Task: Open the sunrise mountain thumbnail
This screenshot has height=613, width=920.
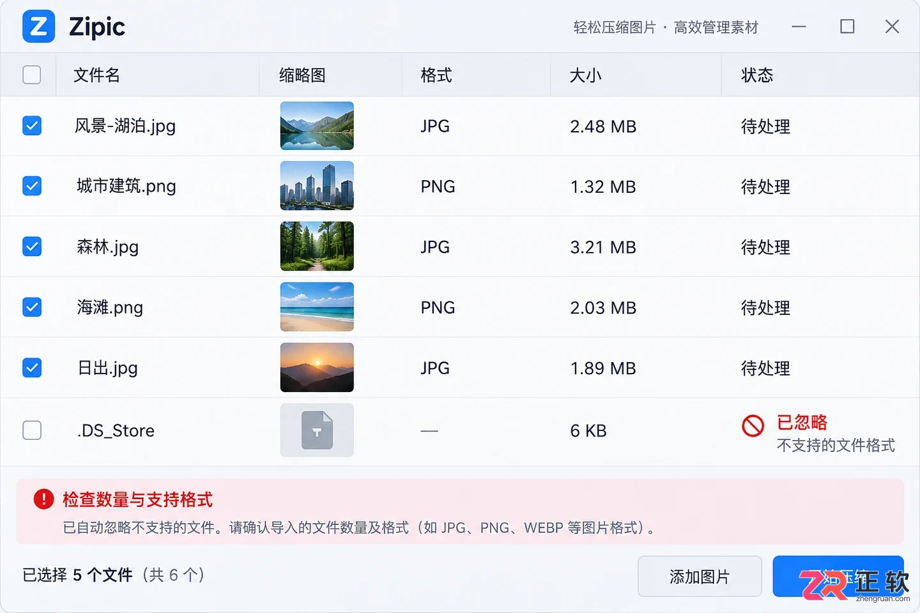Action: point(317,368)
